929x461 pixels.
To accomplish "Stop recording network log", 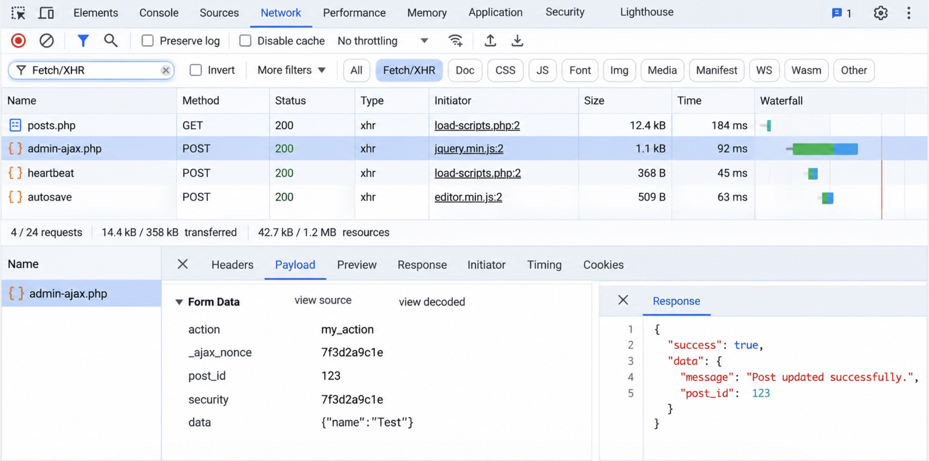I will click(18, 41).
